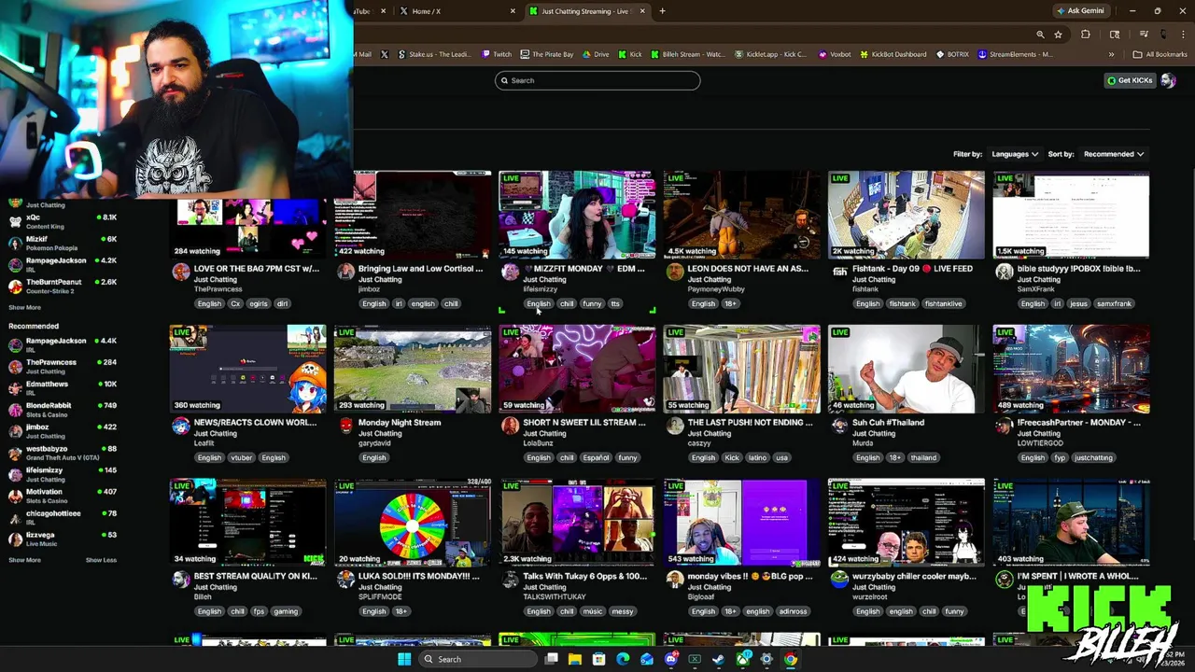Click Show Less under Recommended list
The image size is (1195, 672).
coord(101,560)
